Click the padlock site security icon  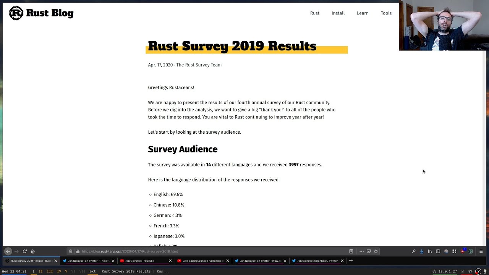tap(78, 251)
